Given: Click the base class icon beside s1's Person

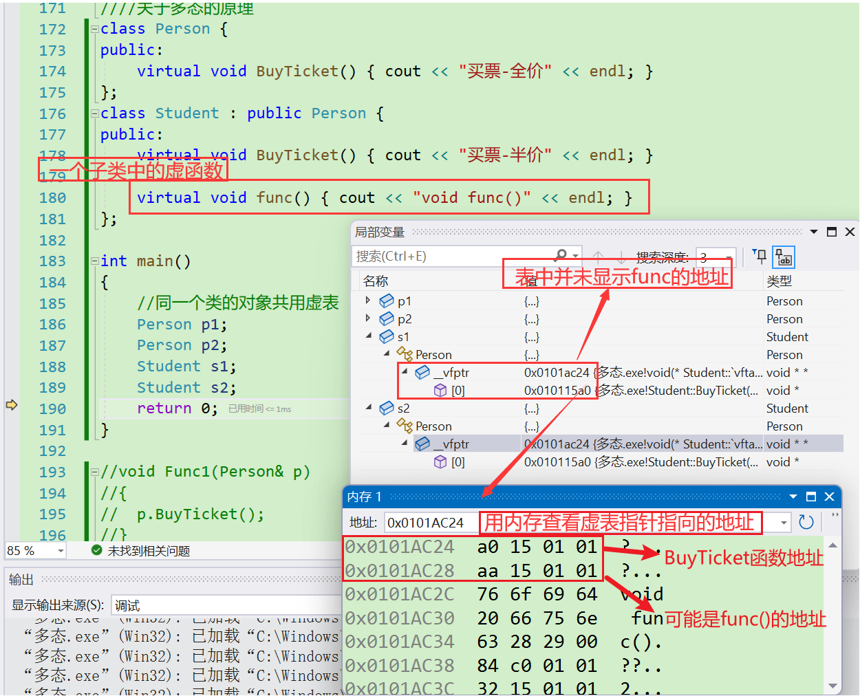Looking at the screenshot, I should coord(405,354).
